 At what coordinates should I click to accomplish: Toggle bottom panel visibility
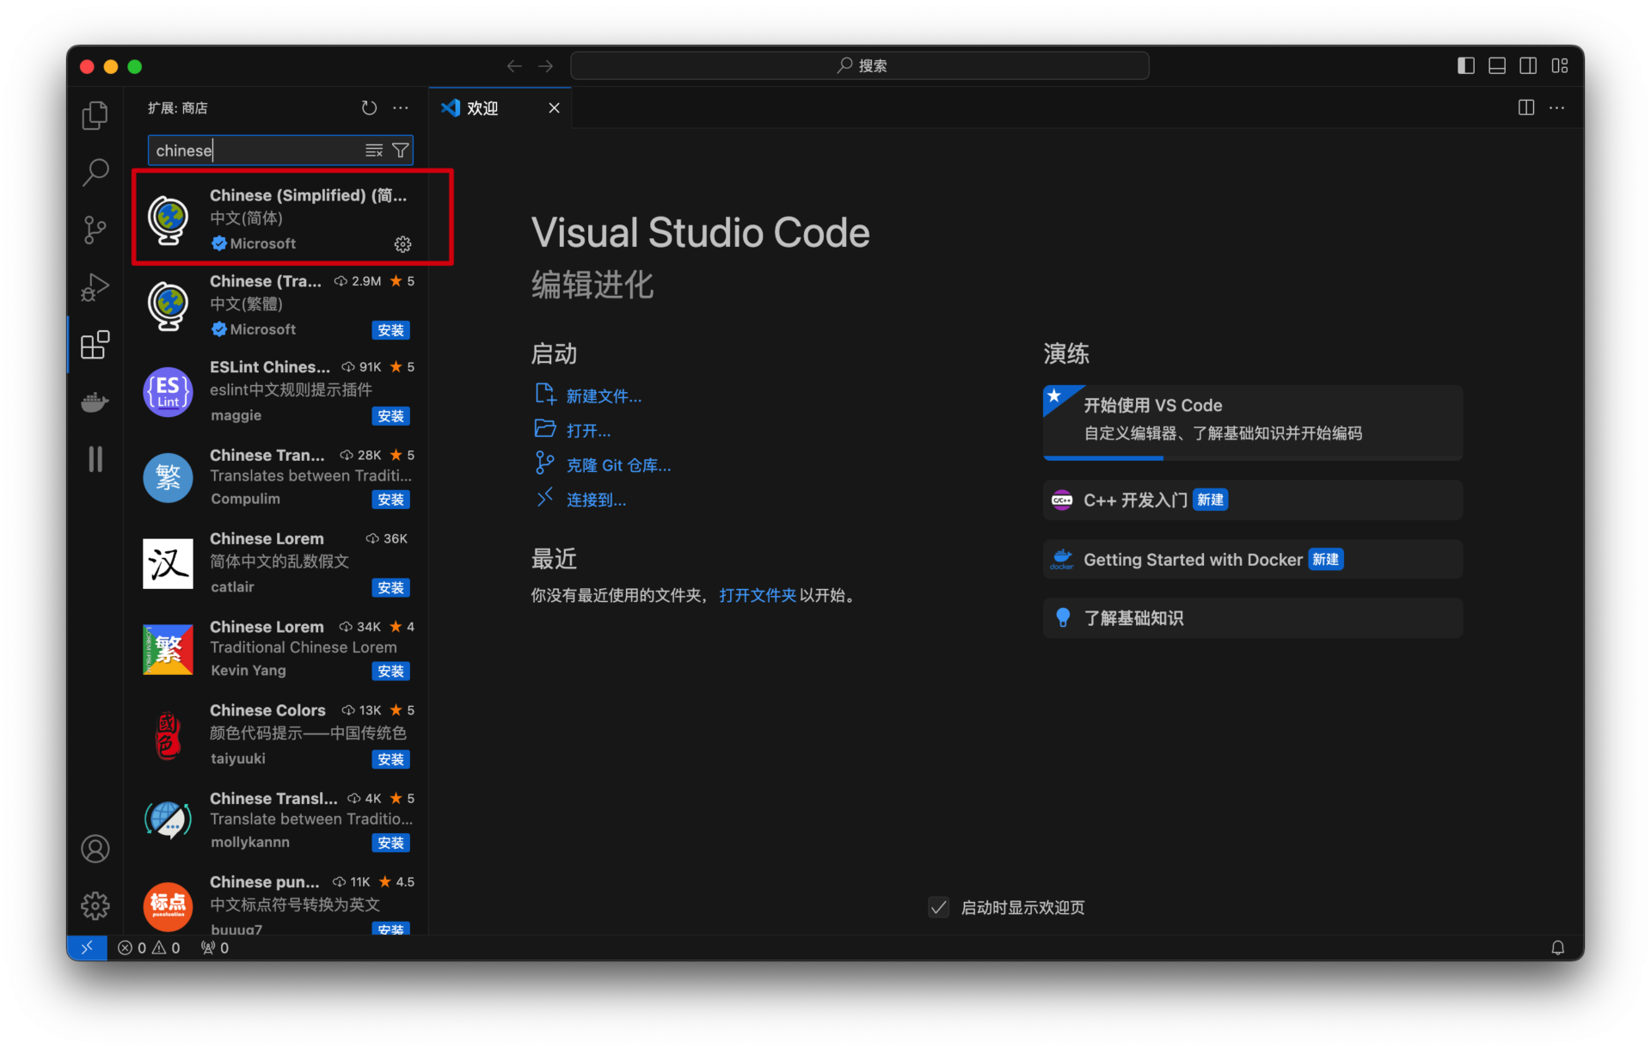1497,66
